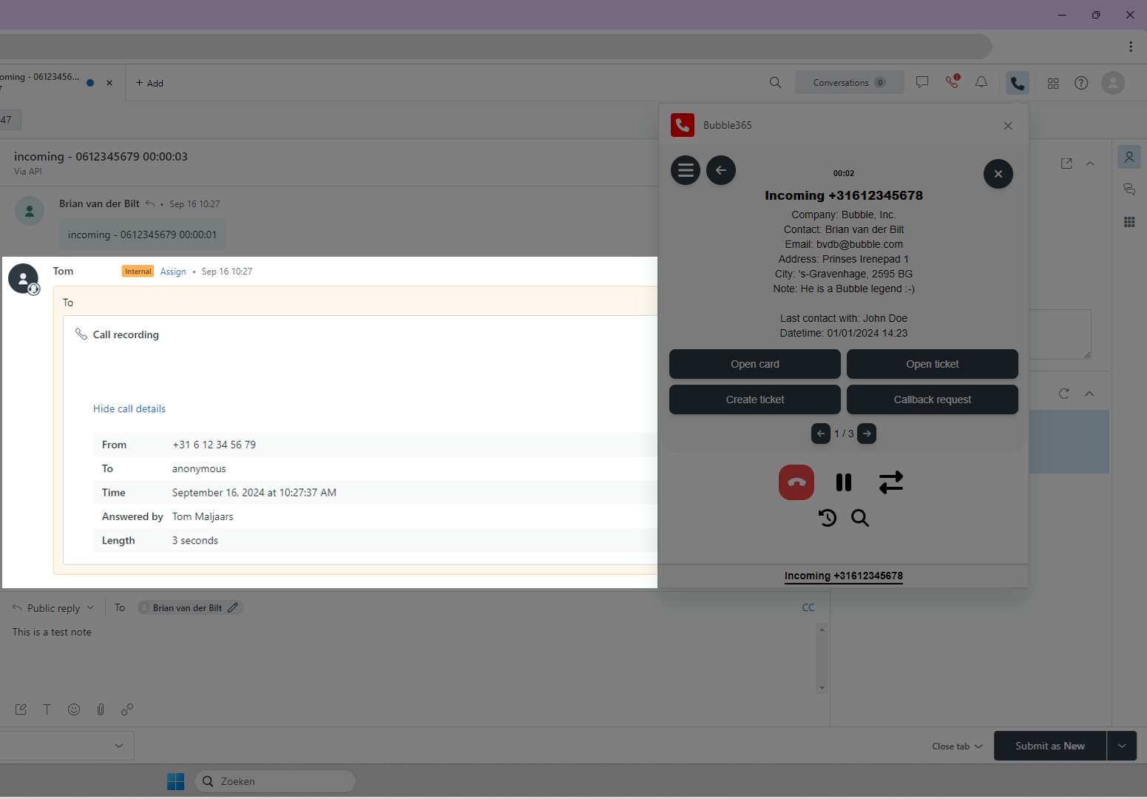Pause the active call
The width and height of the screenshot is (1147, 799).
point(844,482)
